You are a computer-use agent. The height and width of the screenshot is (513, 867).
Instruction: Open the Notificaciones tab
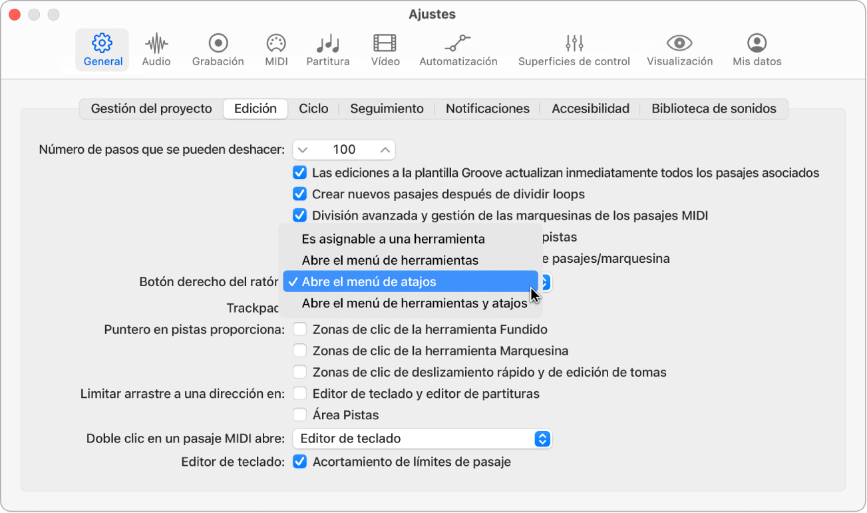pos(487,108)
